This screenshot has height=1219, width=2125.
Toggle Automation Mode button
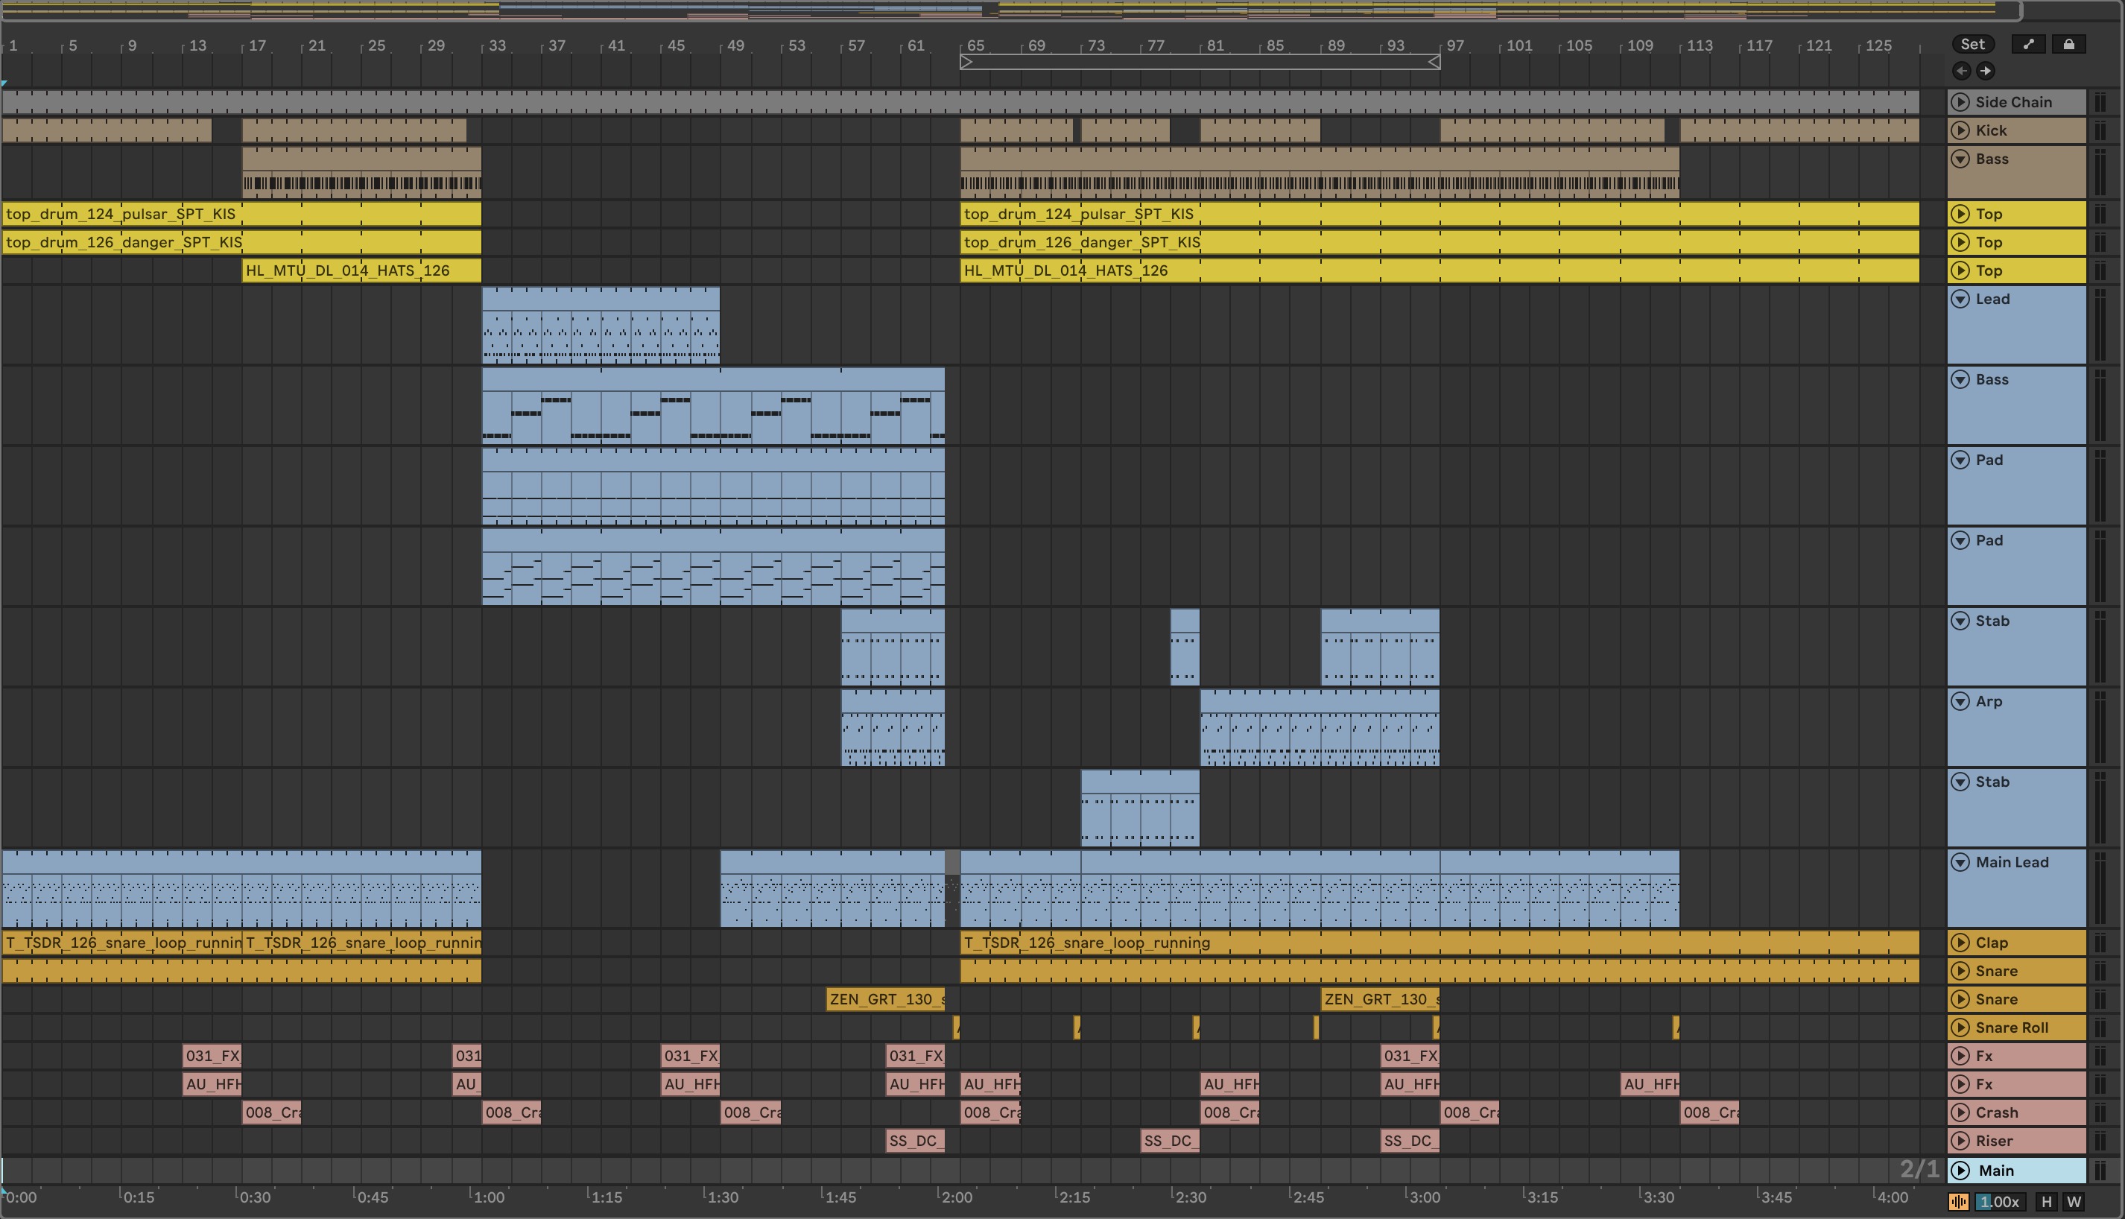pyautogui.click(x=2028, y=45)
